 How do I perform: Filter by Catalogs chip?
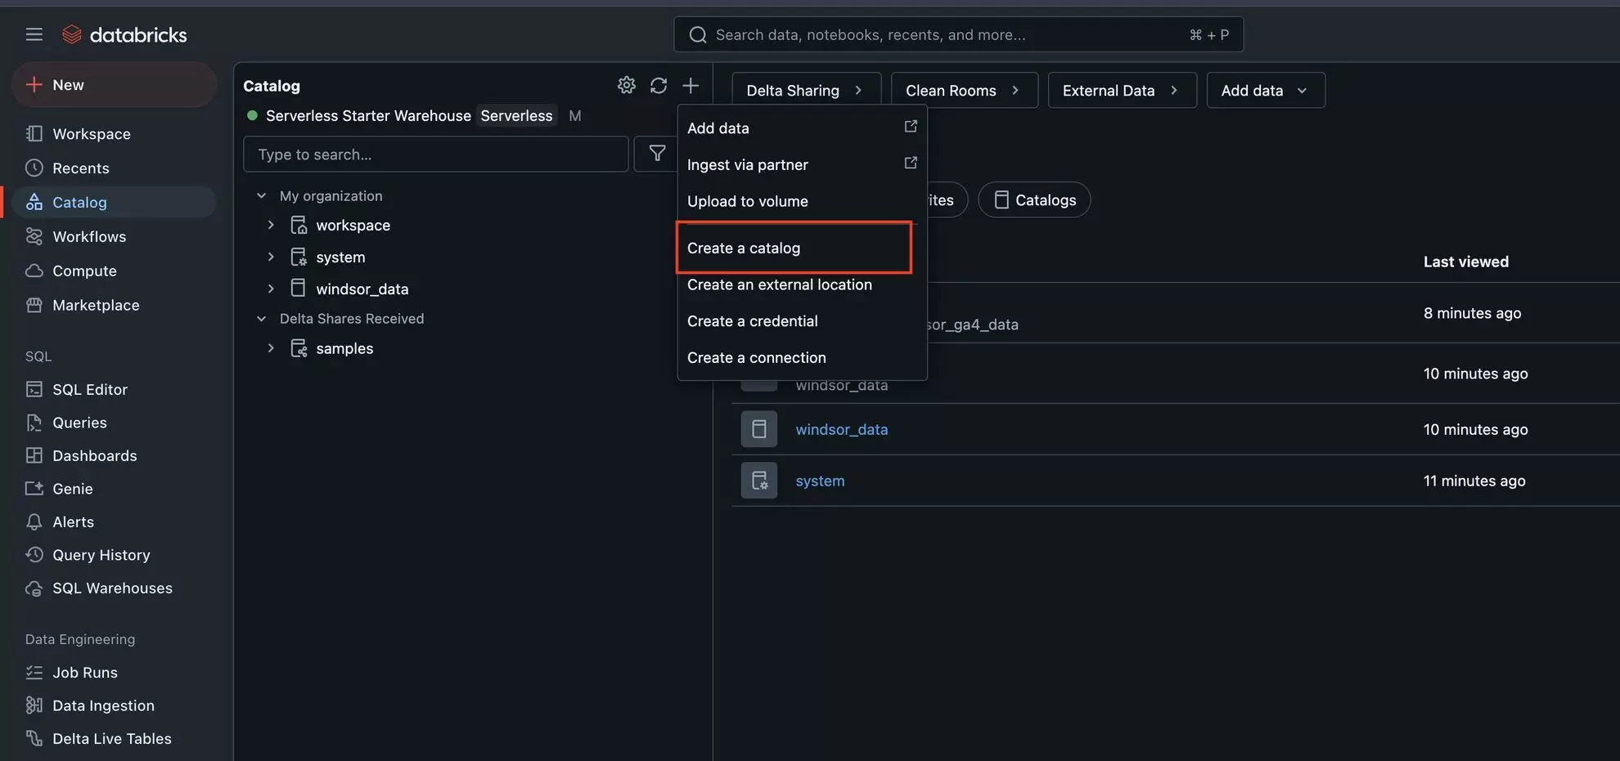pyautogui.click(x=1034, y=199)
